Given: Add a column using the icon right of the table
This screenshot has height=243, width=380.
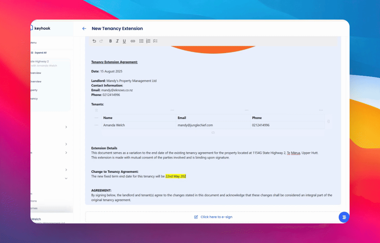Looking at the screenshot, I should click(328, 122).
